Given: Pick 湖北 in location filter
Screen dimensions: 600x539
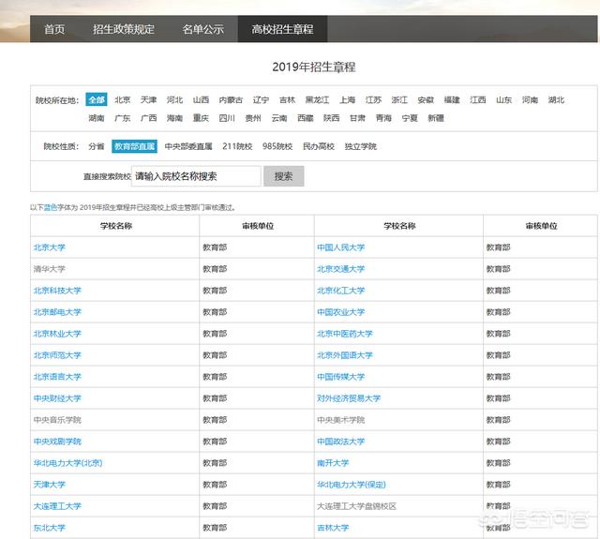Looking at the screenshot, I should coord(556,100).
